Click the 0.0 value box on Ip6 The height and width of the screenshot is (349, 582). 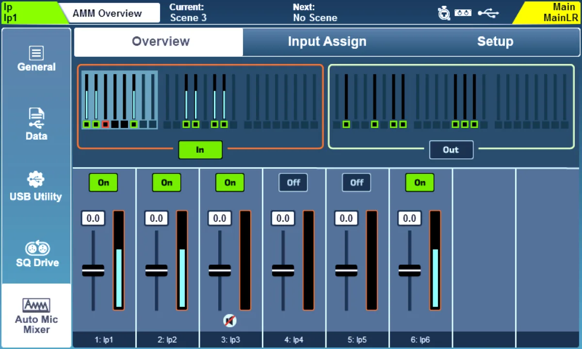[410, 218]
